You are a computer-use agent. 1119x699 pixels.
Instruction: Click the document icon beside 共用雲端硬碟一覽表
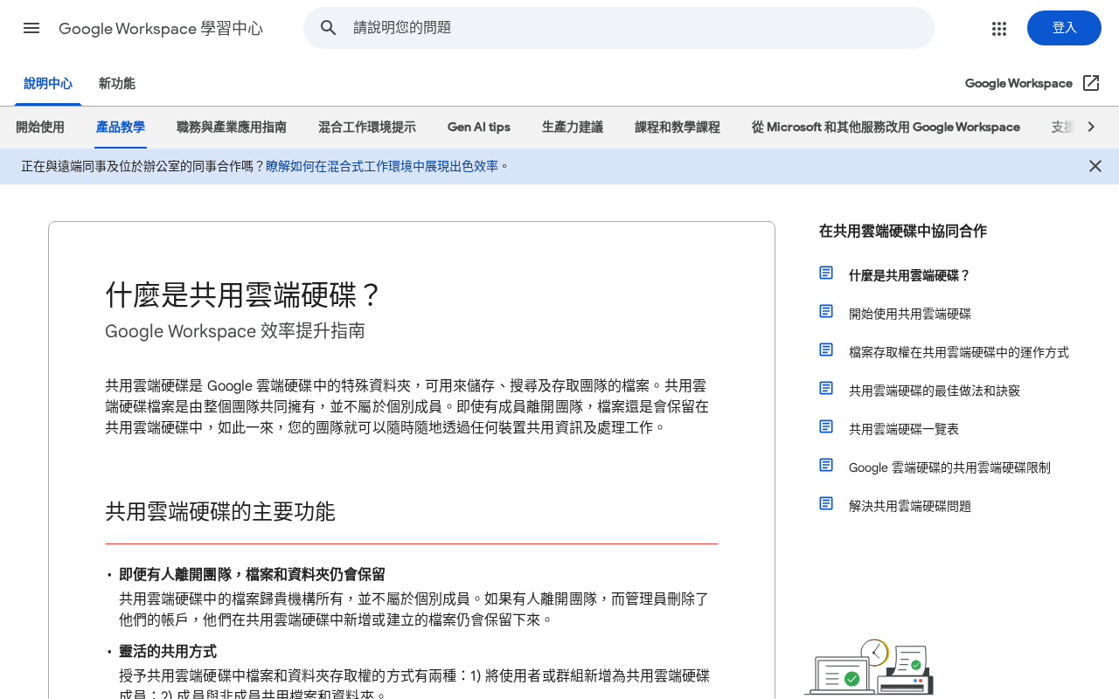point(826,427)
